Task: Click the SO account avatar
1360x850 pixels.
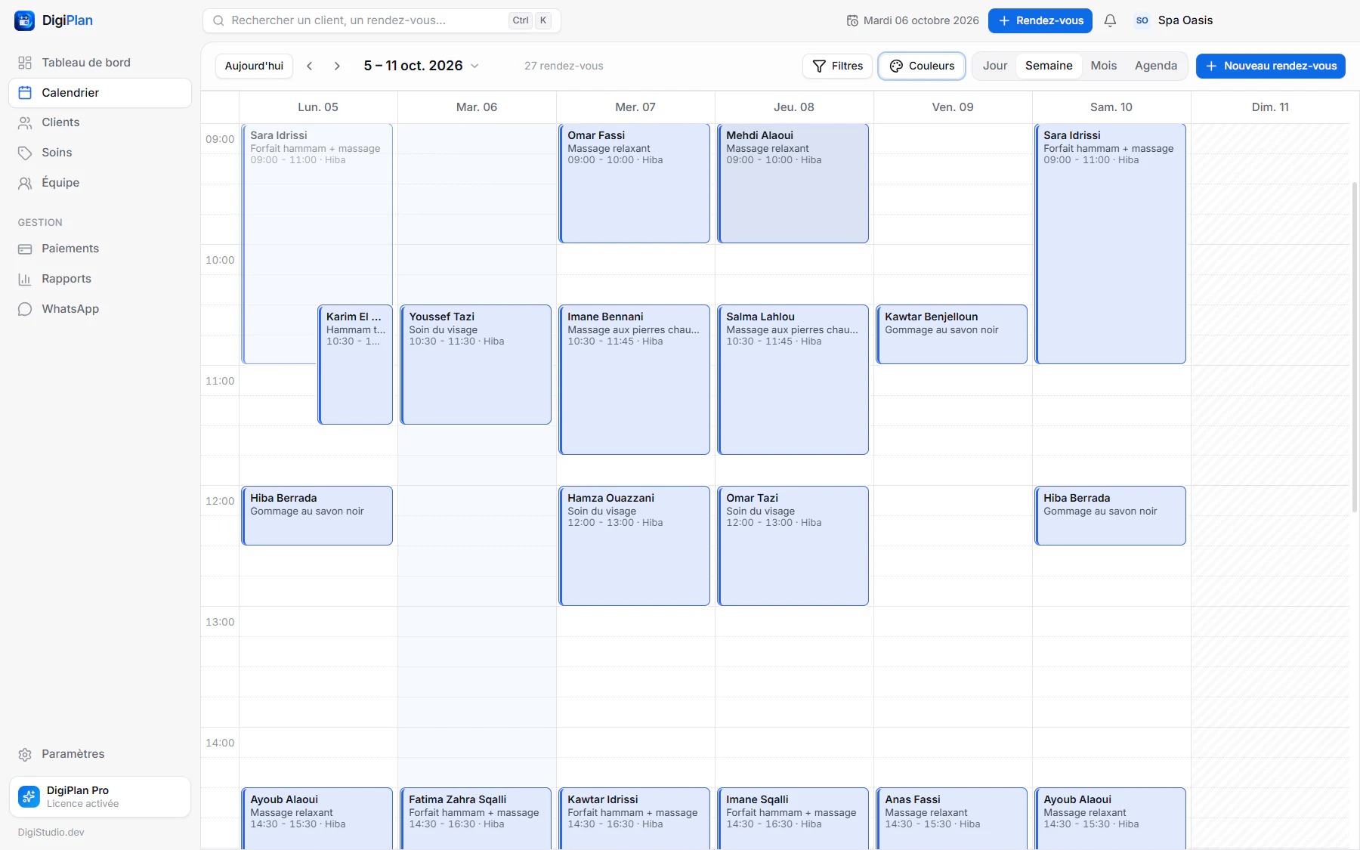Action: tap(1142, 20)
